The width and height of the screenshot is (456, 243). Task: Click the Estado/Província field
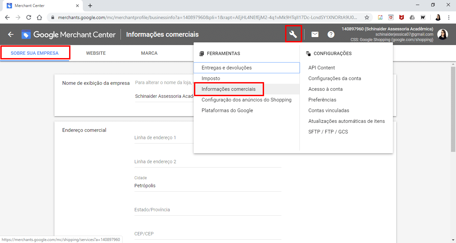(x=208, y=210)
